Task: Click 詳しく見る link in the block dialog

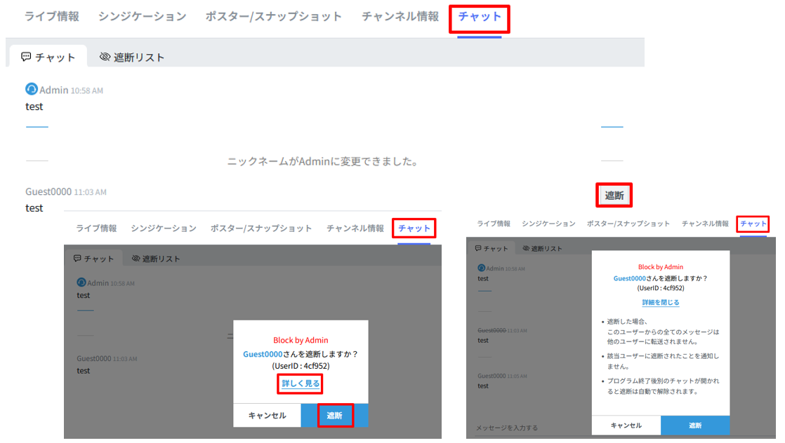Action: [301, 383]
